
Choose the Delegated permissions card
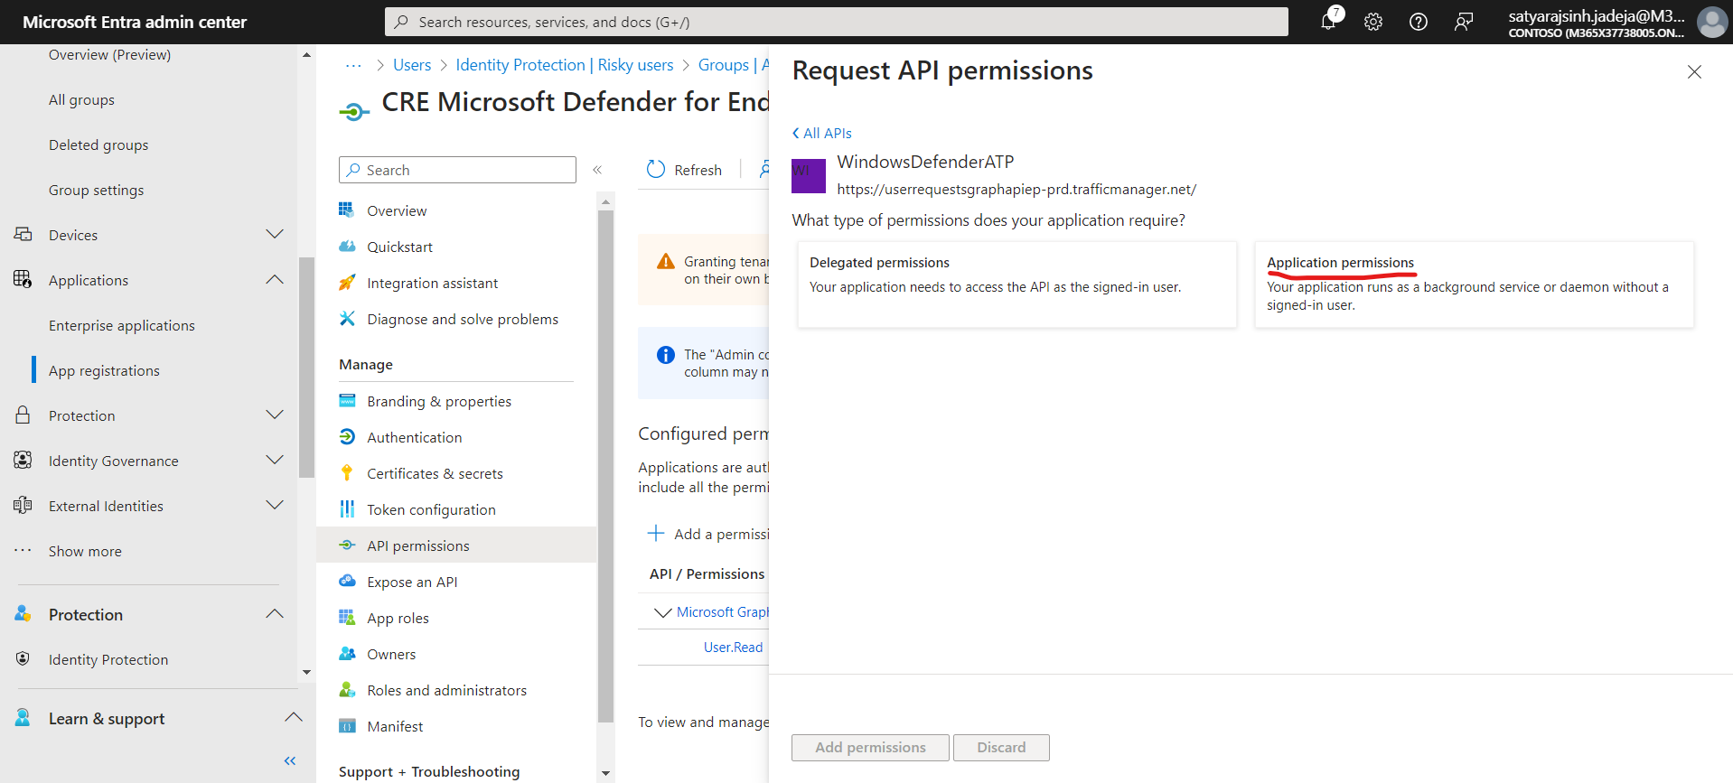click(1017, 284)
